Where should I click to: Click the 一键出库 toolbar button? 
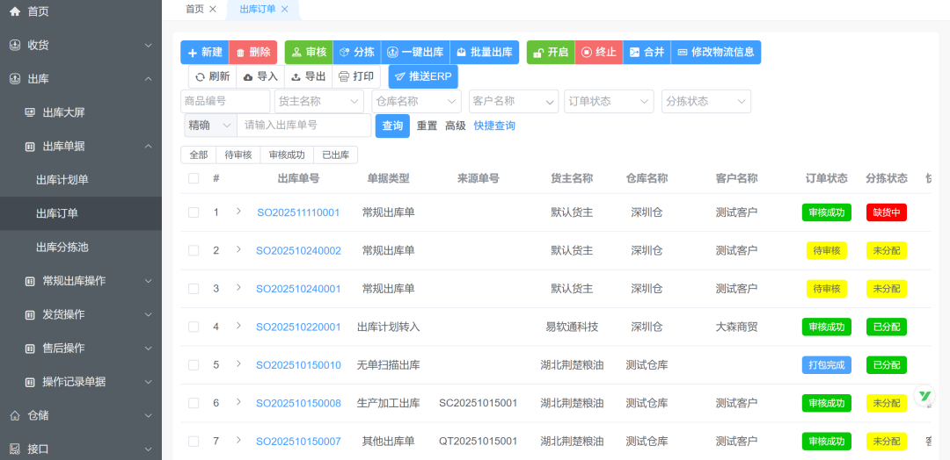pyautogui.click(x=415, y=53)
